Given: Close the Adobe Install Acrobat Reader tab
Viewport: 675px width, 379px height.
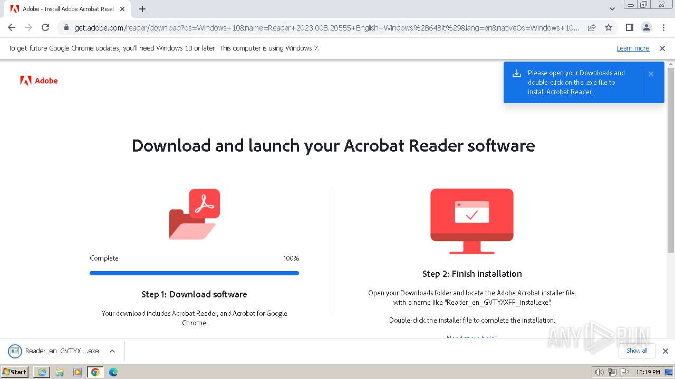Looking at the screenshot, I should pos(122,9).
